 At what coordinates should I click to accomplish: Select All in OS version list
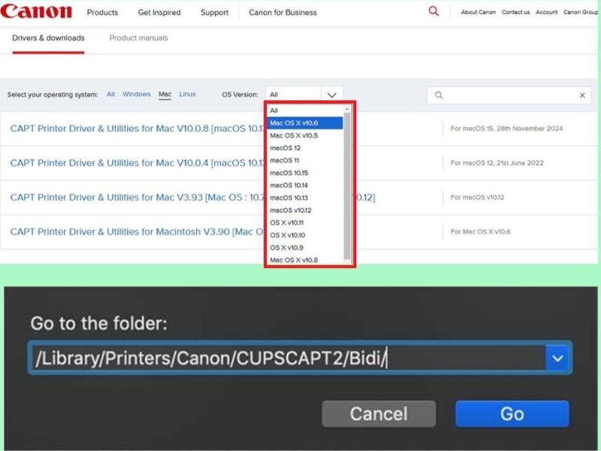point(305,110)
